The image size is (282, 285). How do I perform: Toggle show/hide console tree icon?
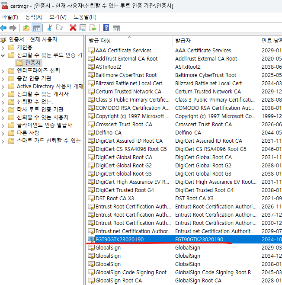click(x=36, y=28)
